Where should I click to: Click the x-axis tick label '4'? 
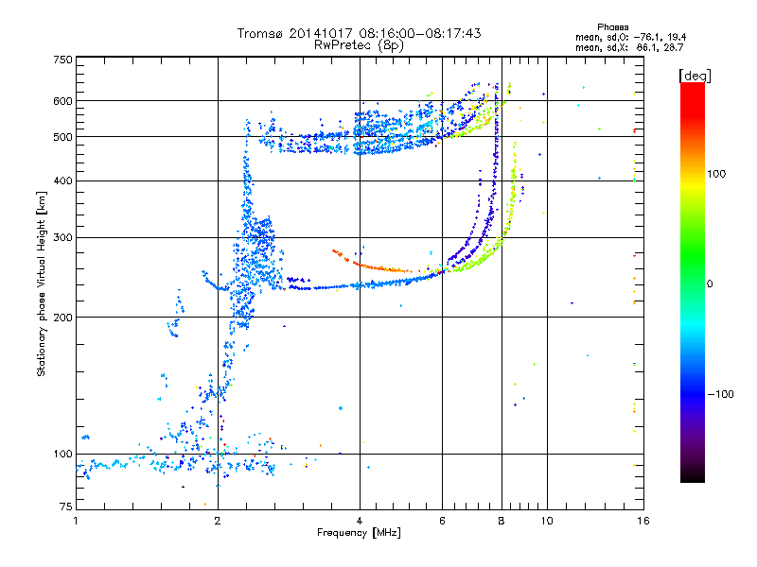[x=360, y=521]
